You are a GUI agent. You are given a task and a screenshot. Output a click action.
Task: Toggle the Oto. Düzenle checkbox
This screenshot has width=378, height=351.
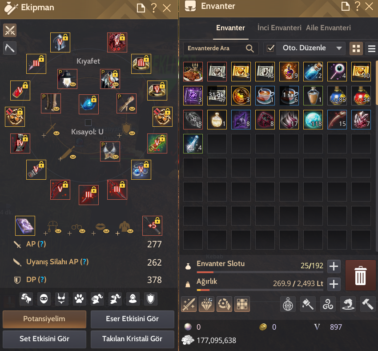pos(270,48)
